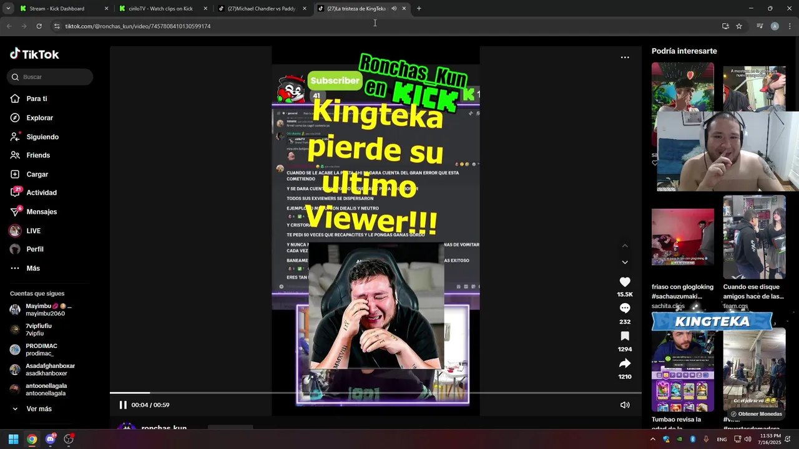Screen dimensions: 799x449
Task: Open Chrome from the taskbar
Action: (32, 439)
